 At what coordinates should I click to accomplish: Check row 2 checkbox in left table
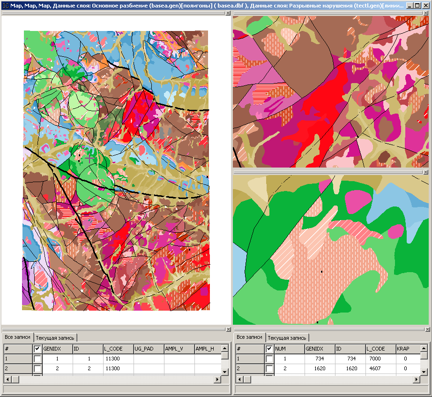tap(37, 368)
